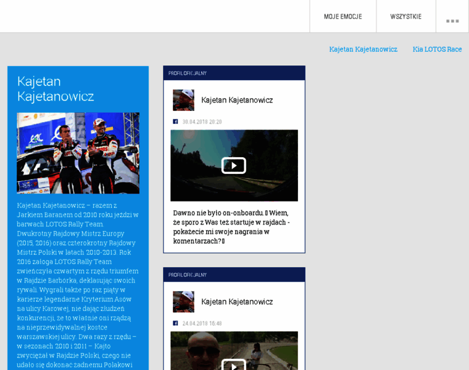469x370 pixels.
Task: Click Facebook icon beside 30.04.2018 20:20
Action: (175, 121)
